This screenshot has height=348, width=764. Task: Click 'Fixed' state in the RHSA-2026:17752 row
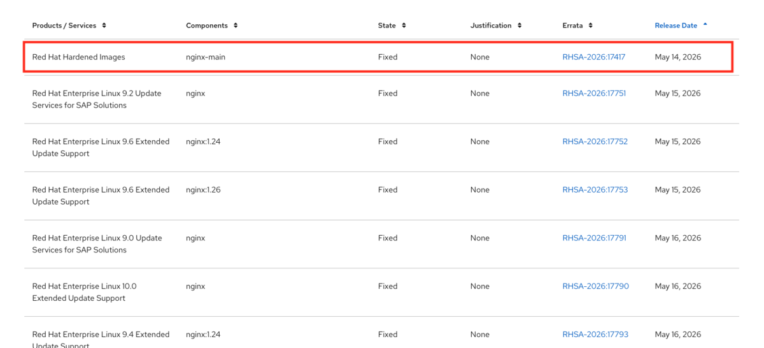click(x=388, y=141)
